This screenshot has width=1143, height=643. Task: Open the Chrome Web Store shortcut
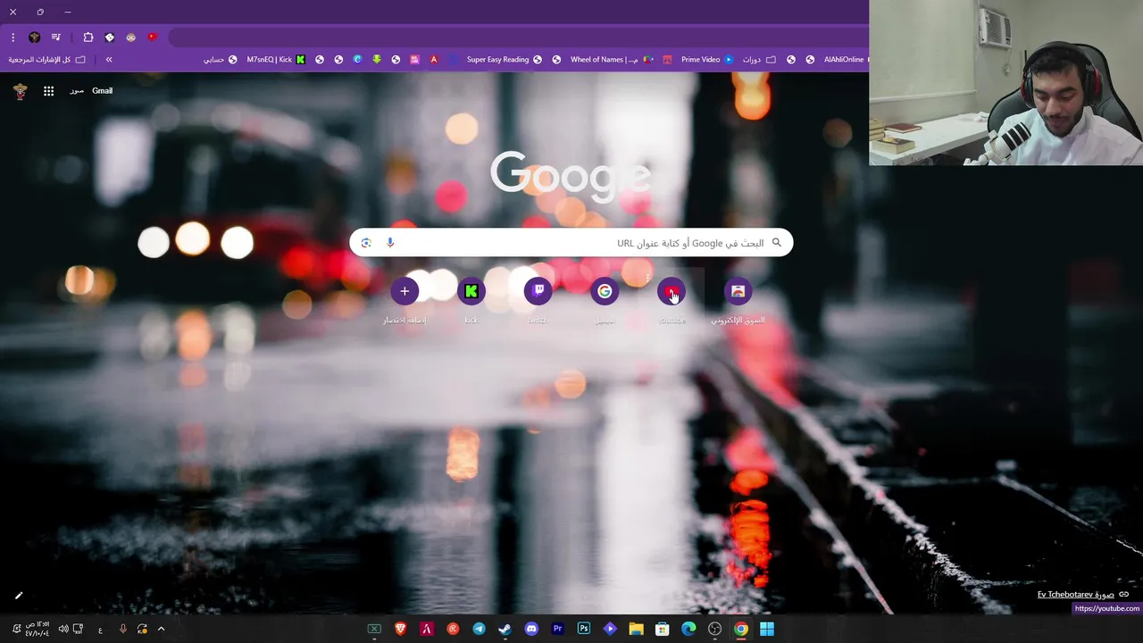[738, 291]
